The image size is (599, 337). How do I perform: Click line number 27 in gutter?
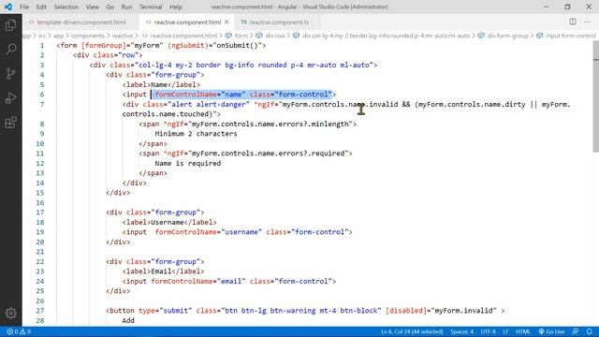click(x=40, y=311)
